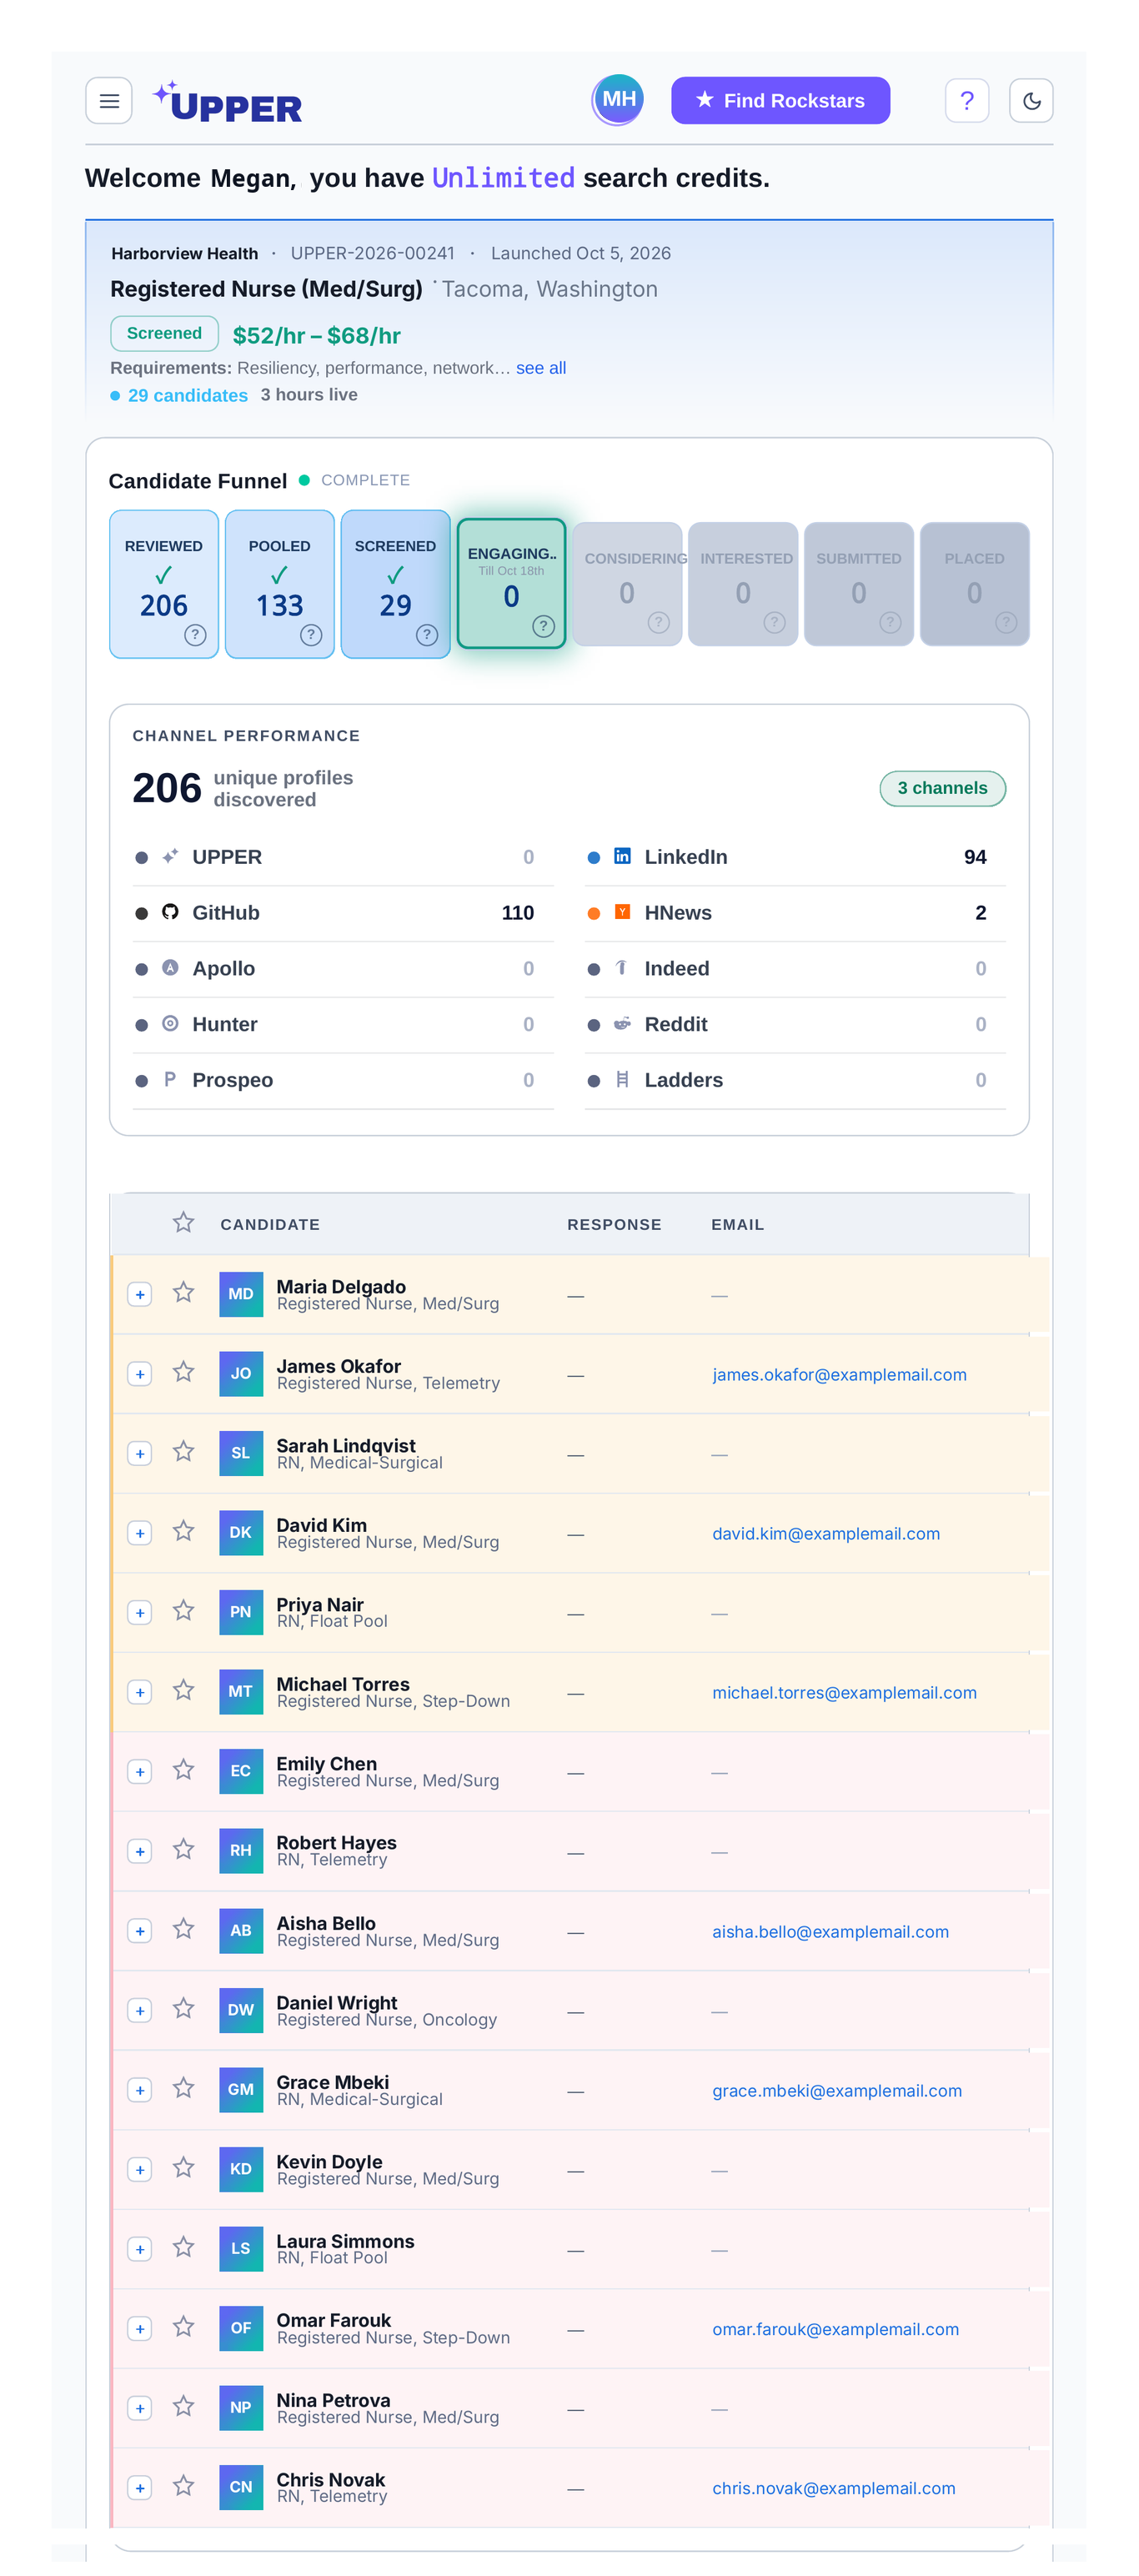
Task: Expand Priya Nair's candidate row
Action: pyautogui.click(x=140, y=1613)
